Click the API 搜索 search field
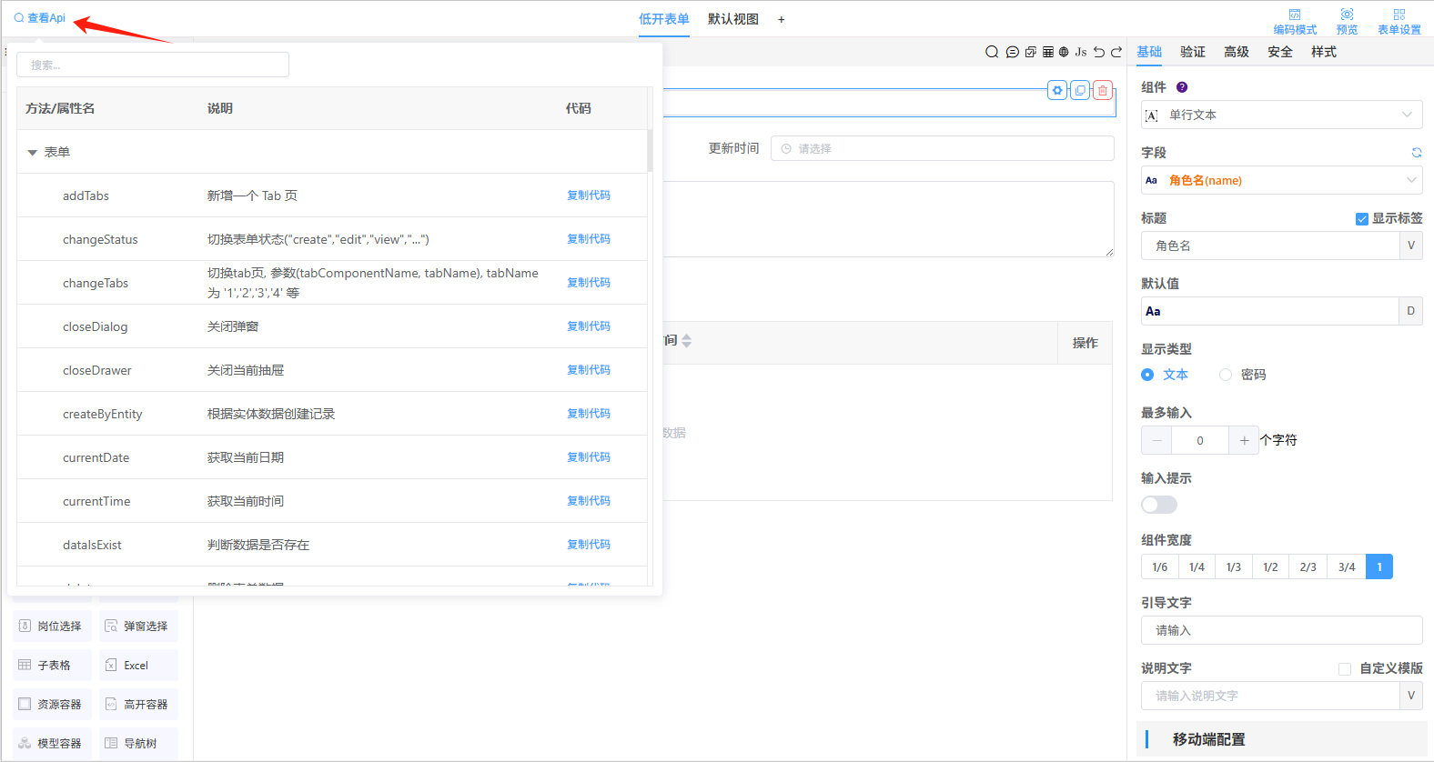The image size is (1434, 762). point(153,65)
